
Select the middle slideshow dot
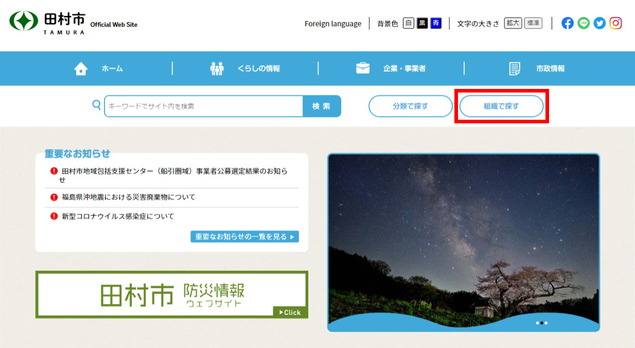pyautogui.click(x=541, y=323)
